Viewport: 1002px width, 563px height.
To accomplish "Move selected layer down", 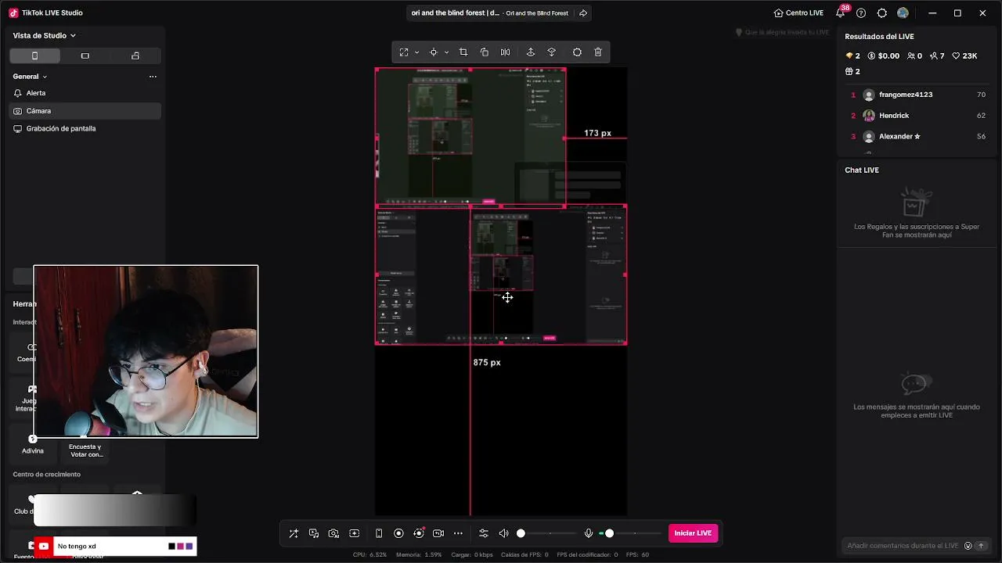I will pos(552,52).
